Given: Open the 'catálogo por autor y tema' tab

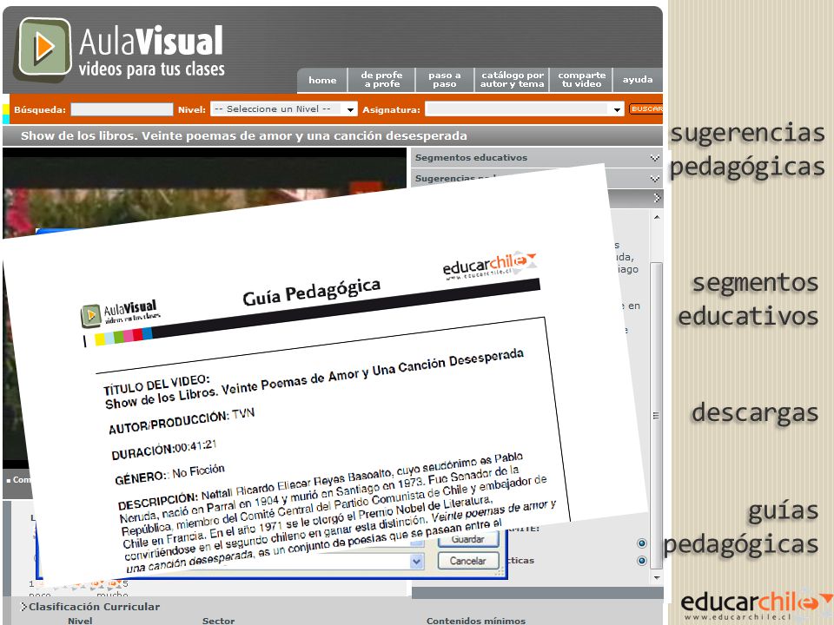Looking at the screenshot, I should [x=512, y=80].
